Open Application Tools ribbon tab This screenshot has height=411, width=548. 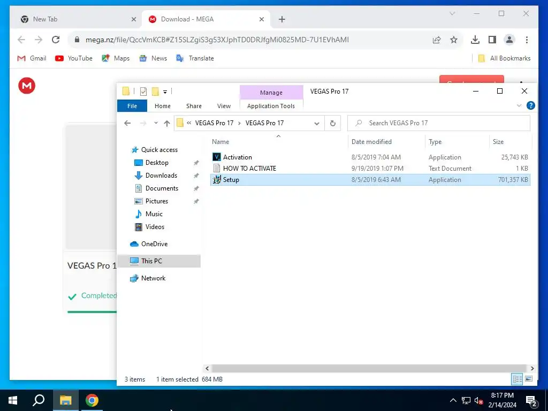click(x=271, y=106)
